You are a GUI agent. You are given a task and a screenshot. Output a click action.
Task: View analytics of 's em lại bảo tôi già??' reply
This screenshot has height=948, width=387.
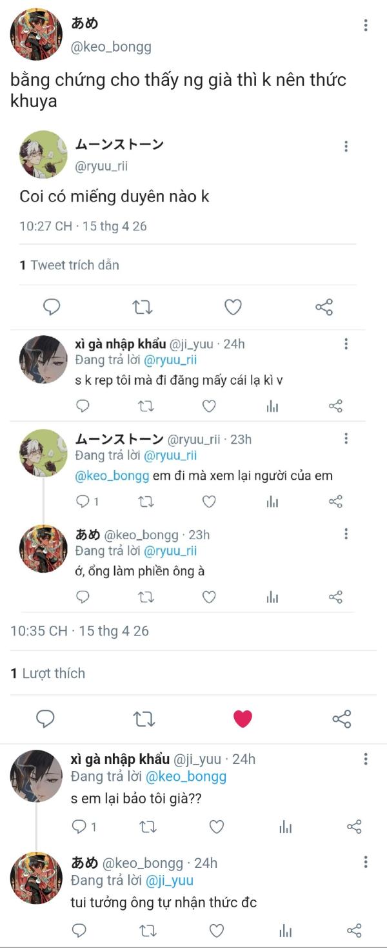click(286, 827)
